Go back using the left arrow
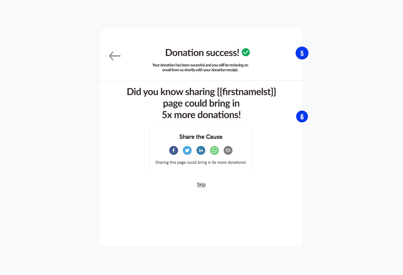The width and height of the screenshot is (403, 275). (x=115, y=56)
